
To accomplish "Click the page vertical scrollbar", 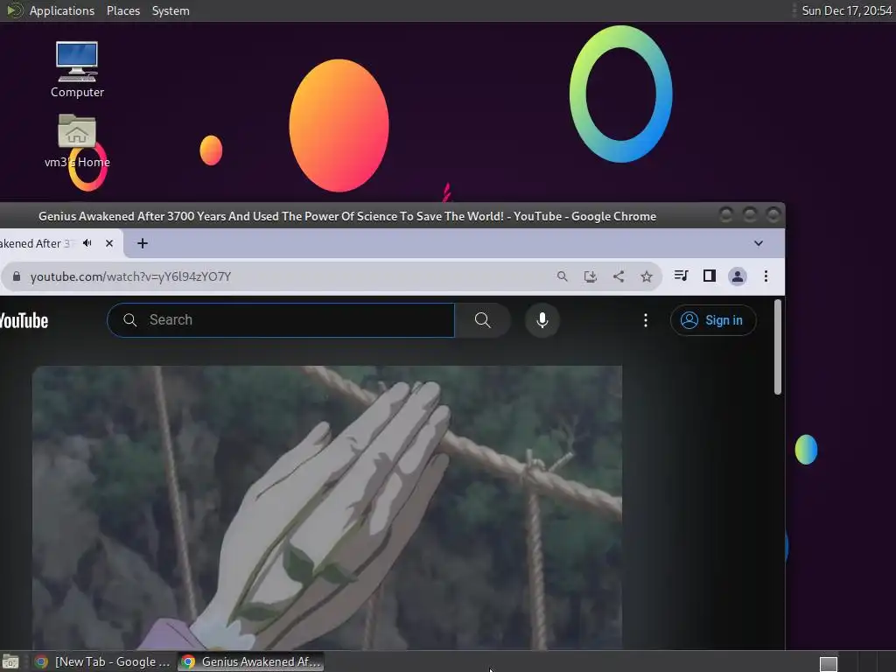I will click(777, 347).
